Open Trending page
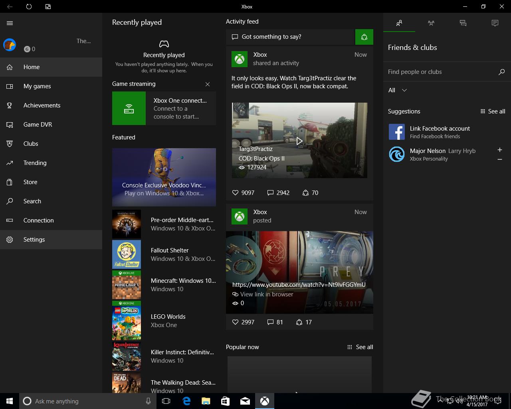511x409 pixels. 51,163
